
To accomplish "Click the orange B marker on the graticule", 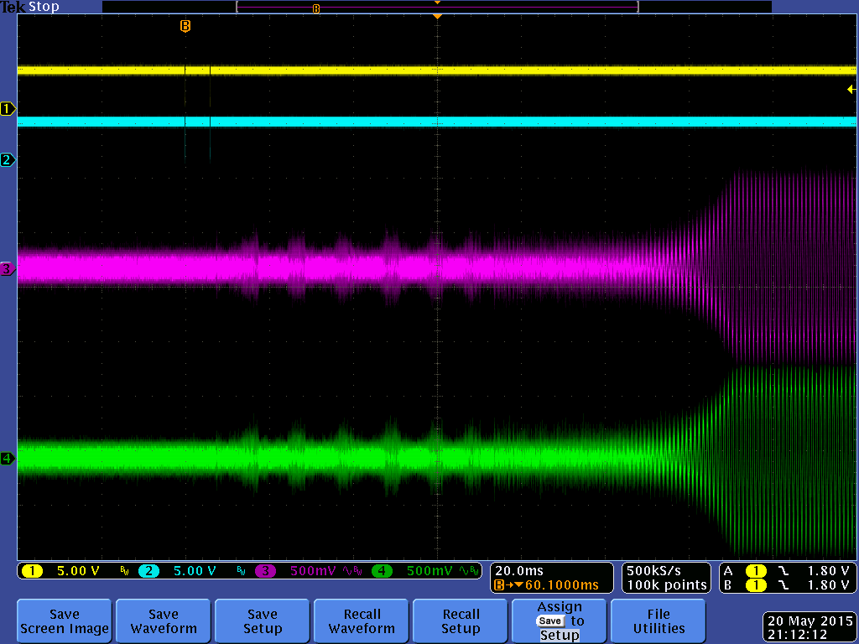I will (185, 26).
